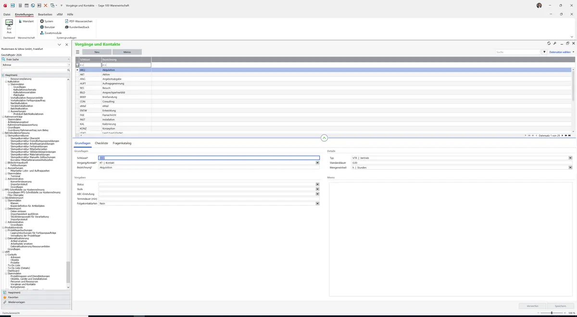The height and width of the screenshot is (317, 577).
Task: Open Benutzer settings in ribbon
Action: [x=48, y=27]
